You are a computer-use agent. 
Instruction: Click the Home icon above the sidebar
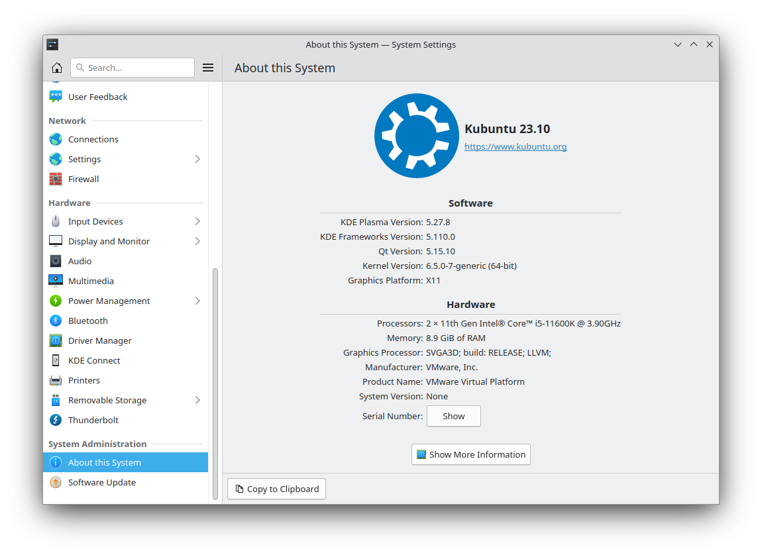click(57, 68)
